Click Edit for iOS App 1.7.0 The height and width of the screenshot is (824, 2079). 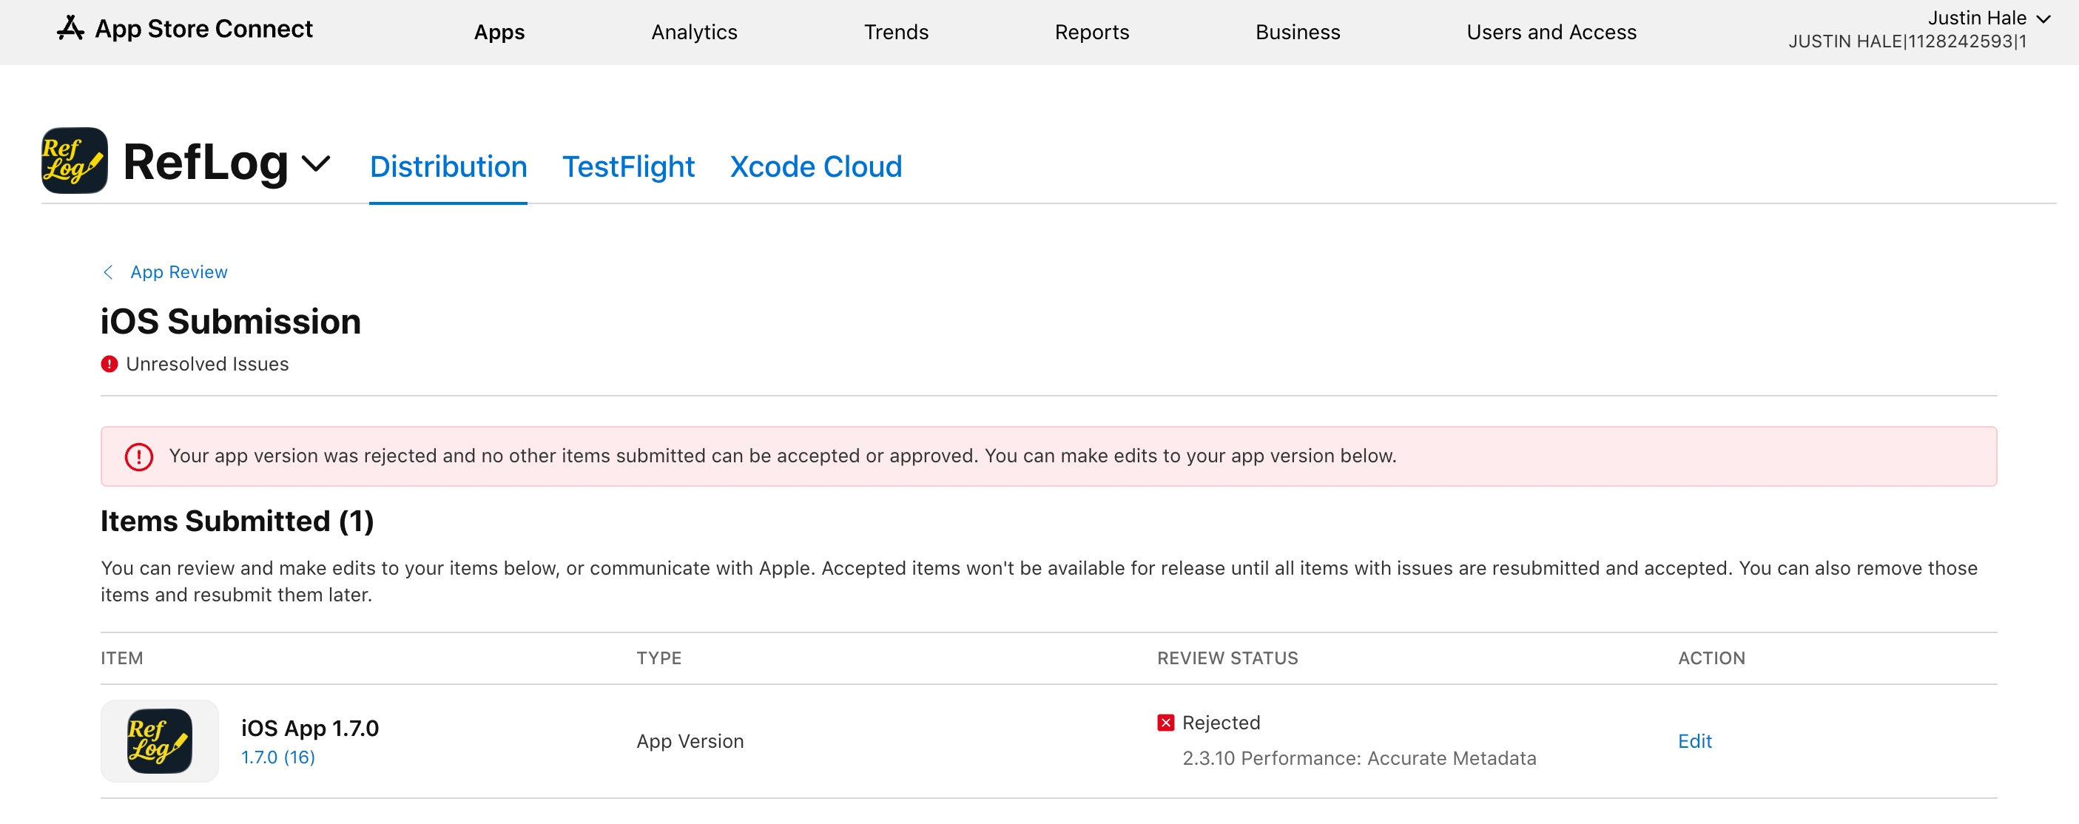click(x=1694, y=741)
